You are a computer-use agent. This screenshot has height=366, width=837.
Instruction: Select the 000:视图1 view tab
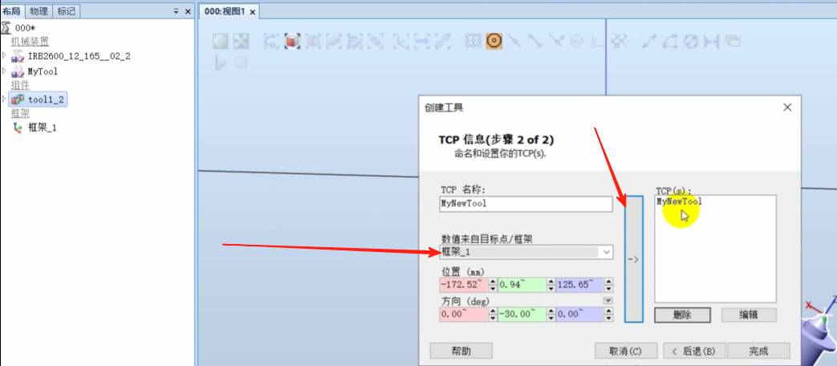225,11
